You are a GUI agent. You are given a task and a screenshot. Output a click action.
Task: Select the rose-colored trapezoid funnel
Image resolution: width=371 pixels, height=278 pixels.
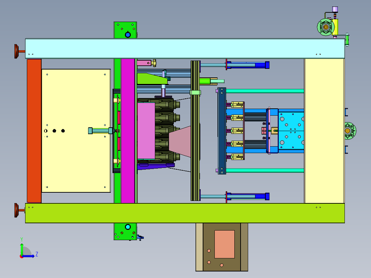coord(180,142)
